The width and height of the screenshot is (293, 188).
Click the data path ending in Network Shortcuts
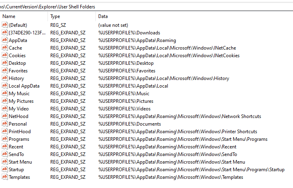[180, 116]
